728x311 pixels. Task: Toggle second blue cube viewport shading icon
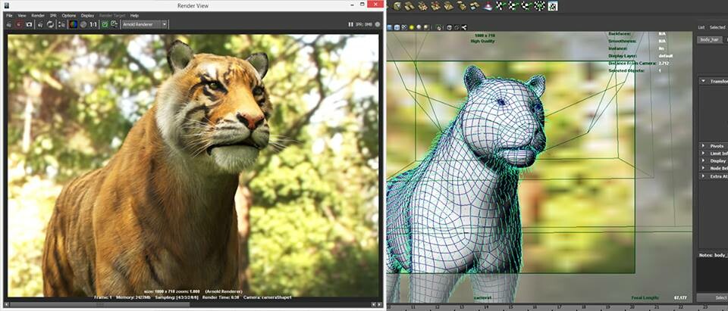(397, 27)
